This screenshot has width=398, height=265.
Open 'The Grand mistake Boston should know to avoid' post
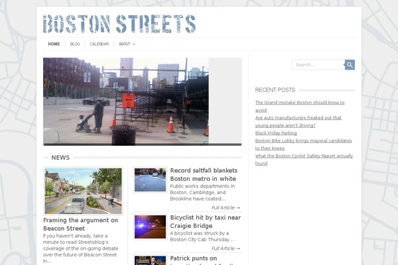pyautogui.click(x=300, y=106)
